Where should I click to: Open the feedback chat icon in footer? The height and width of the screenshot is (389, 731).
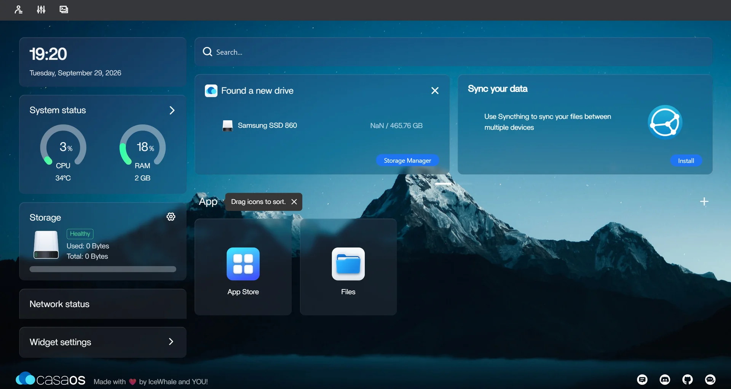[x=642, y=379]
